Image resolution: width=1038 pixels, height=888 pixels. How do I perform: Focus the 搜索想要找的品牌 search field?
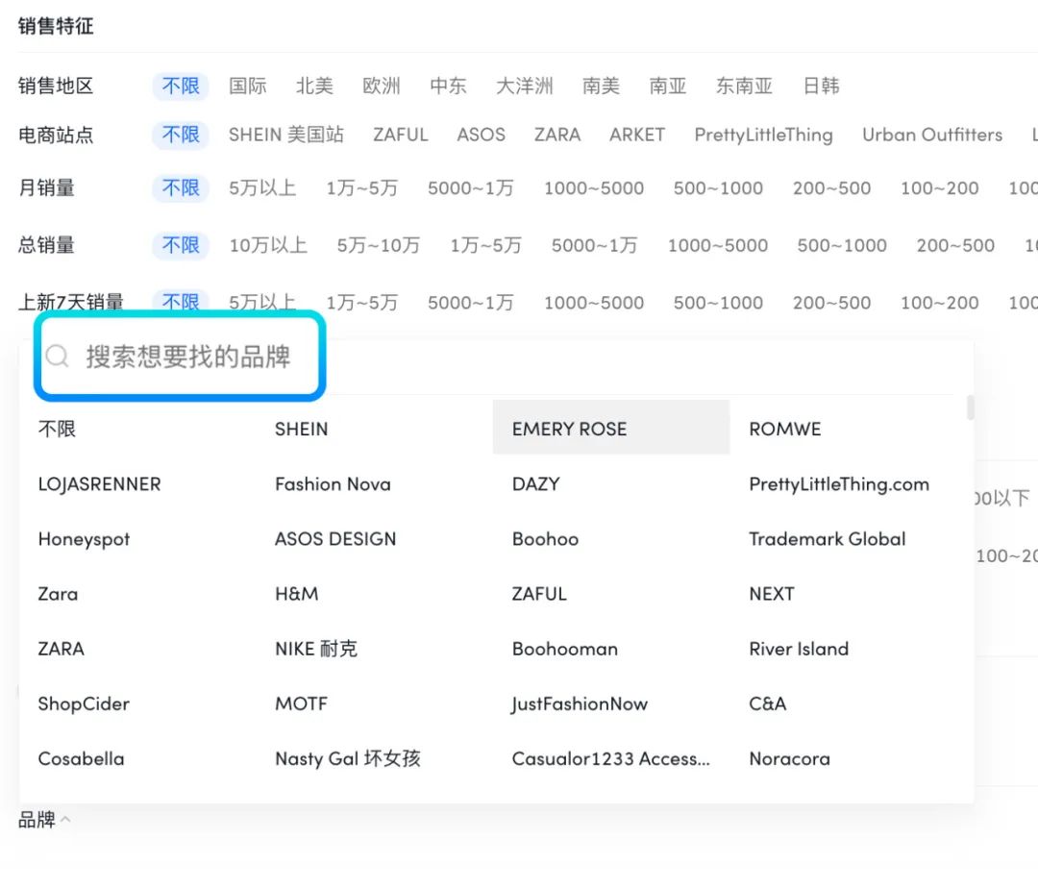pos(180,356)
